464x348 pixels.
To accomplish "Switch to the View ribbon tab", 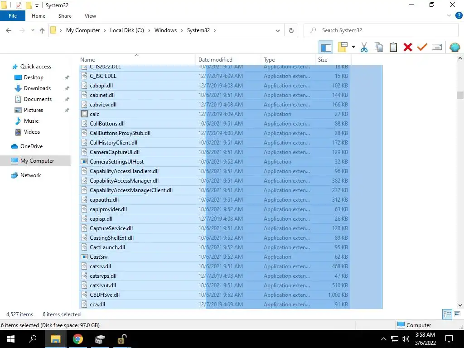I will pos(90,16).
